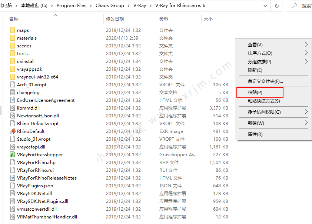Sort by the 类型 column header

tap(164, 19)
